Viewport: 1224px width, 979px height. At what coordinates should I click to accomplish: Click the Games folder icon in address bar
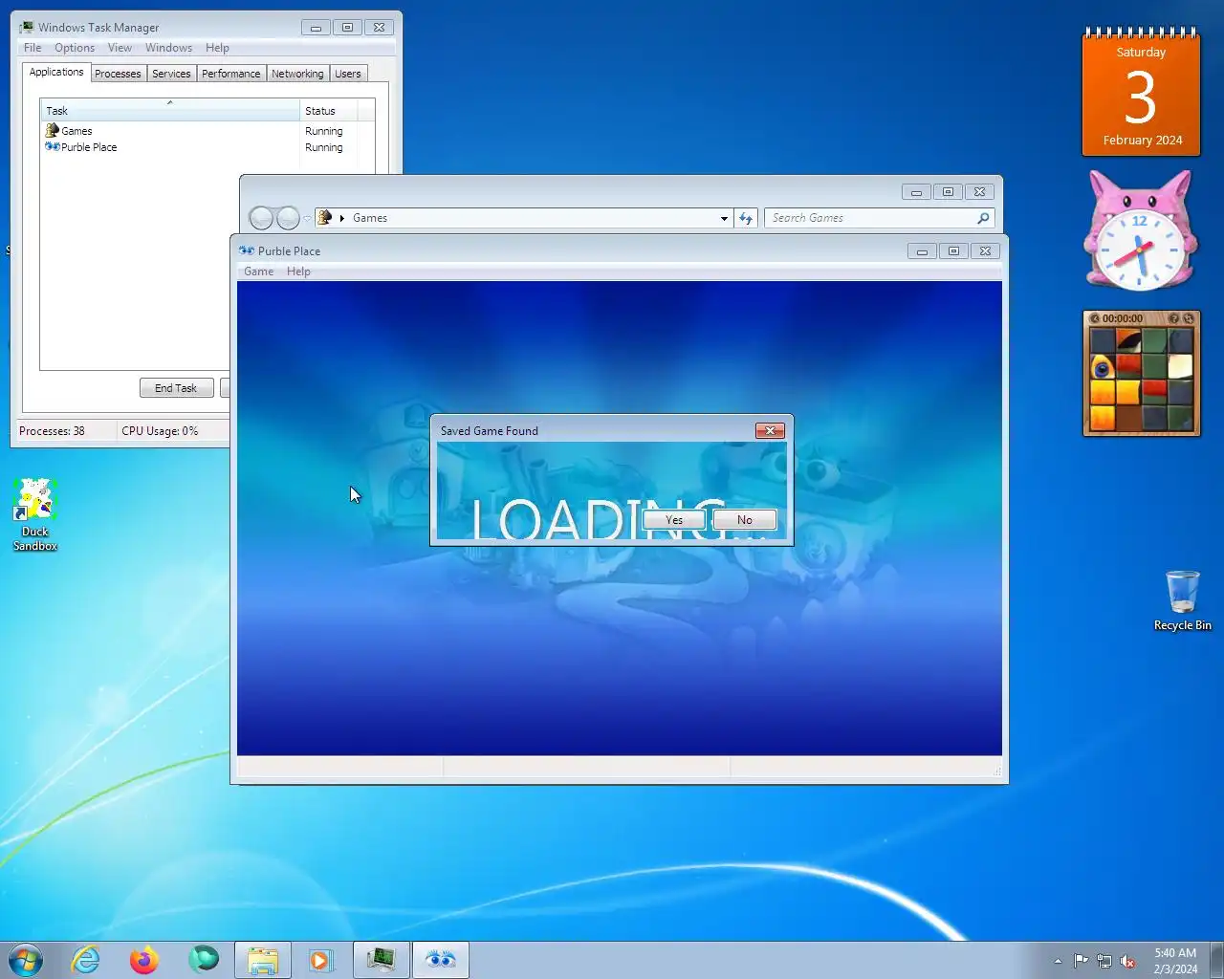325,218
